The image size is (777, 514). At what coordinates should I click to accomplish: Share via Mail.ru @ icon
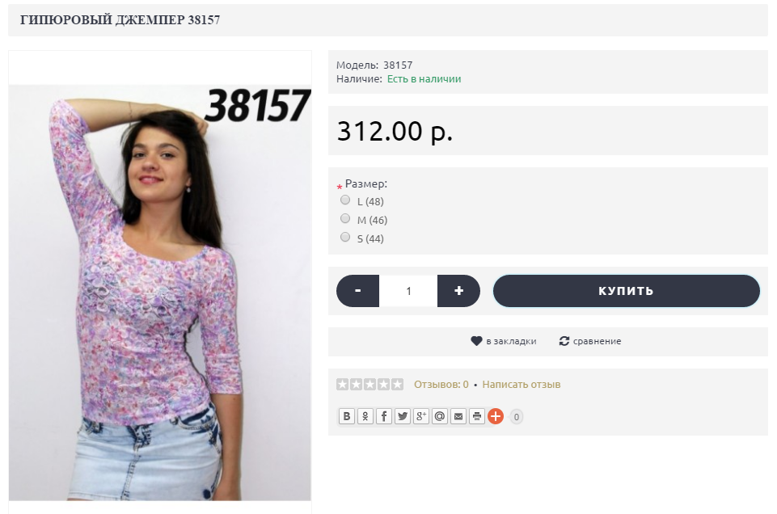[x=440, y=416]
